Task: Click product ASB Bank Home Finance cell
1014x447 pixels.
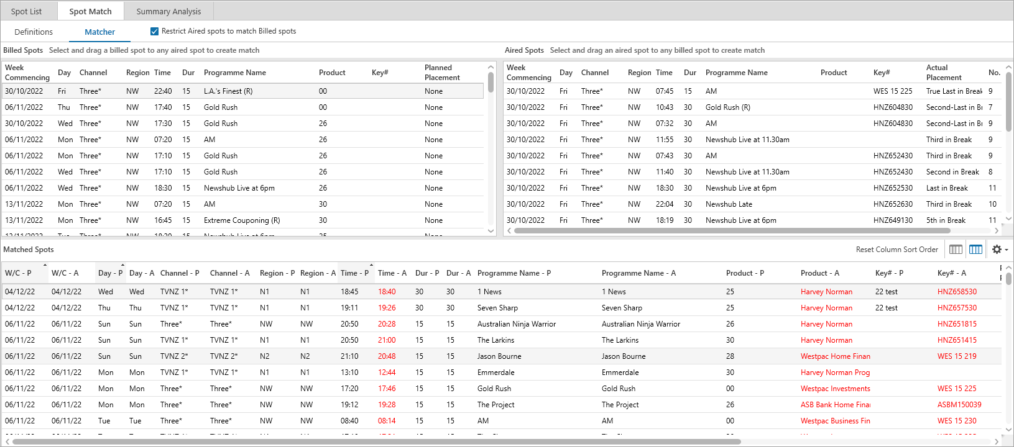Action: pos(835,405)
